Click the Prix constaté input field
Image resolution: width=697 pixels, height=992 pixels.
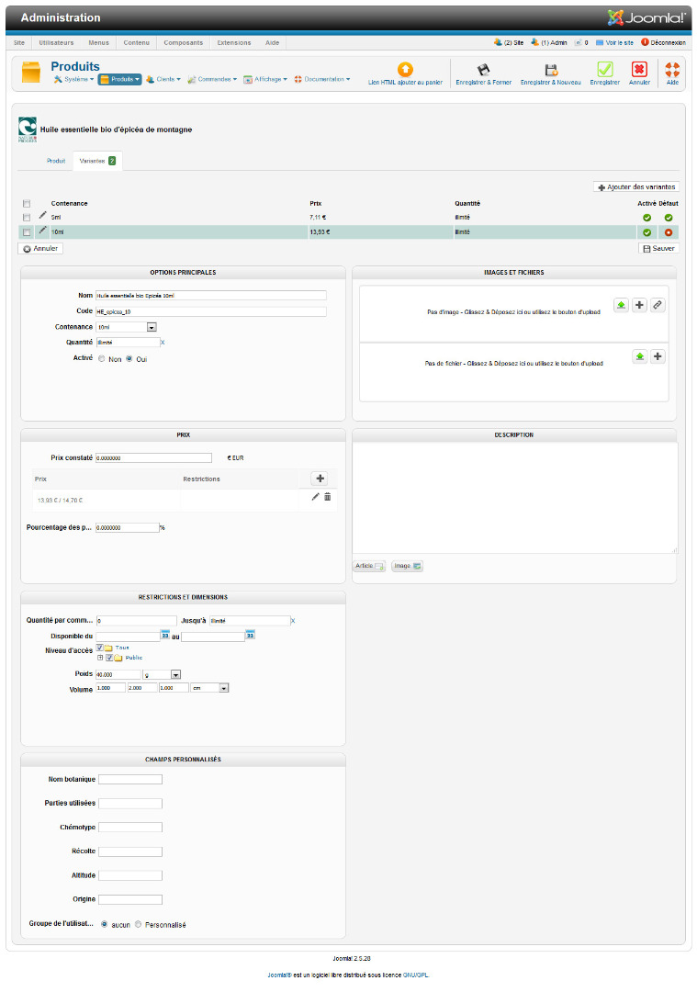[153, 457]
